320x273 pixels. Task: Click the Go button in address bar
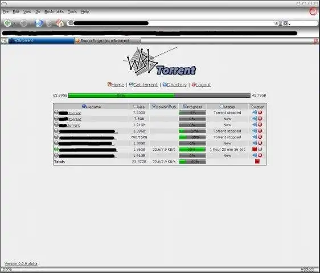click(276, 23)
